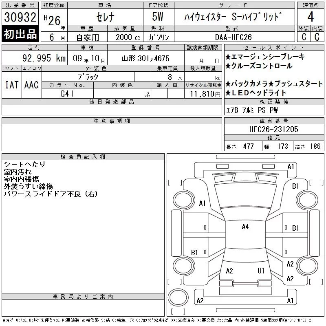The width and height of the screenshot is (326, 326).
Task: Click the vehicle history value 自家用
Action: tap(88, 37)
